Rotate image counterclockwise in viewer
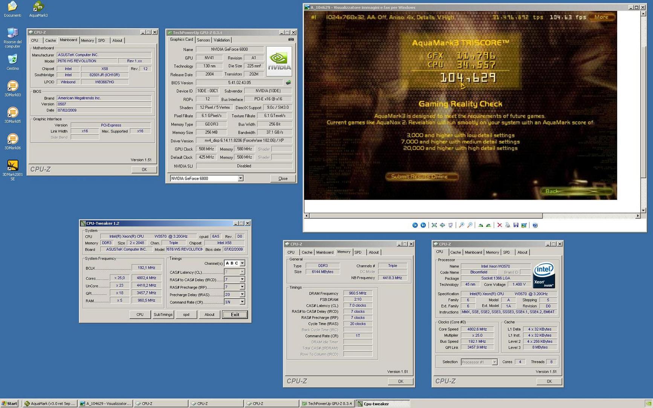The image size is (653, 408). 489,225
